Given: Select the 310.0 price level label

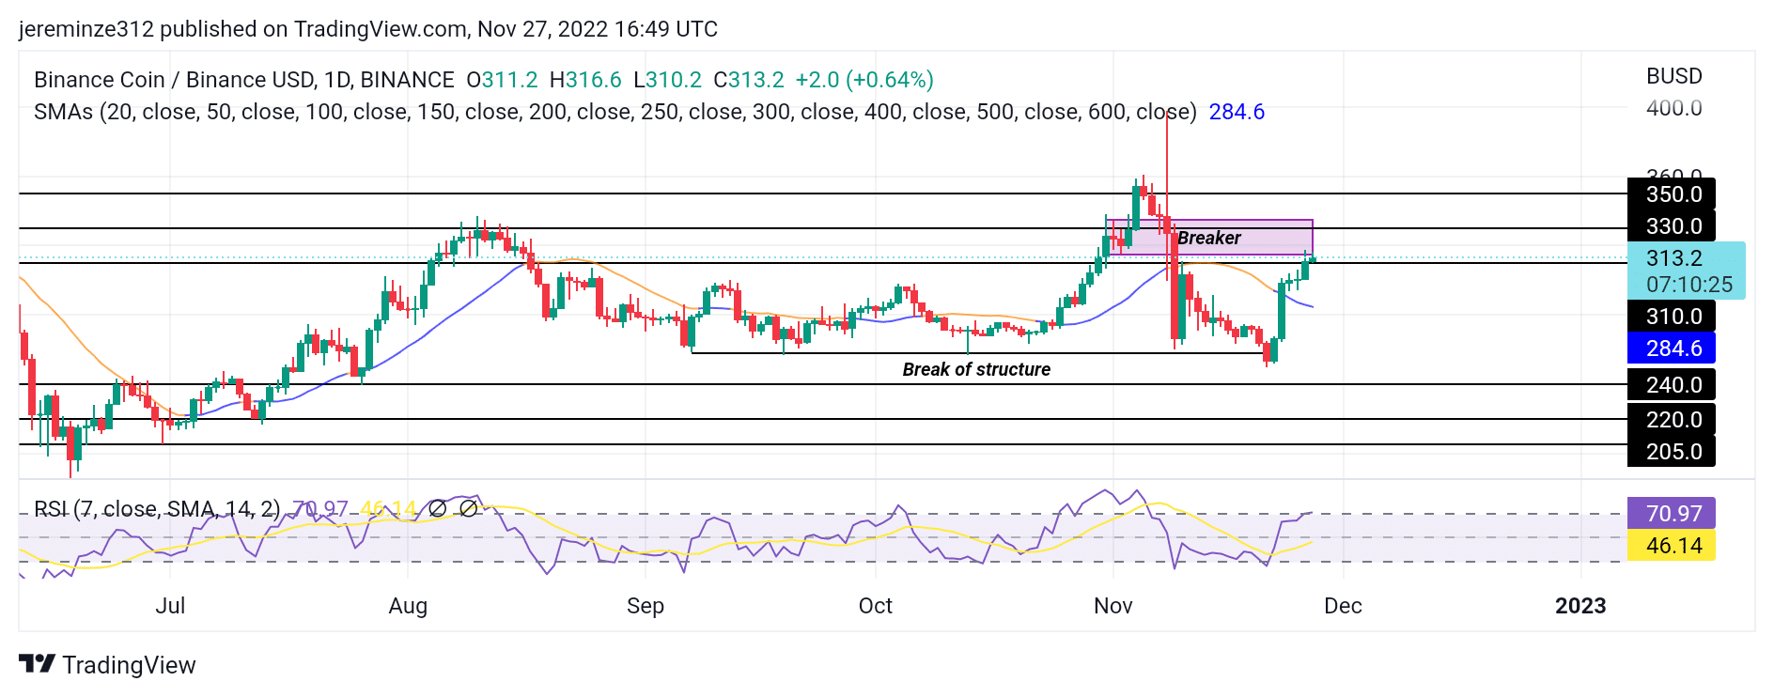Looking at the screenshot, I should click(1672, 317).
